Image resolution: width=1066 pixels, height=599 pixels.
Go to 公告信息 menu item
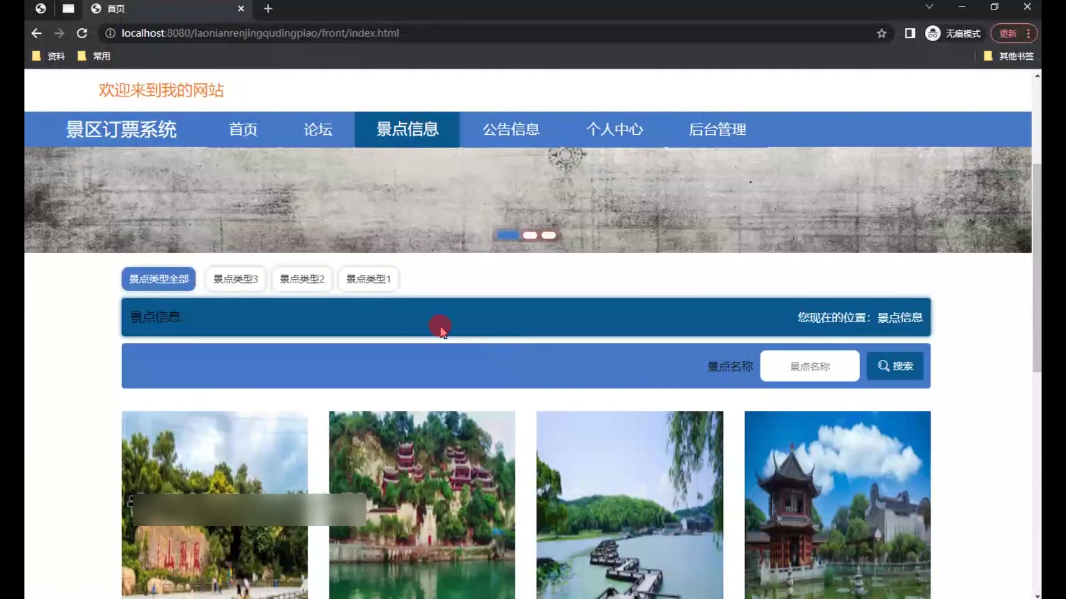[511, 129]
